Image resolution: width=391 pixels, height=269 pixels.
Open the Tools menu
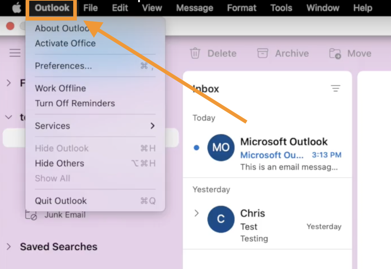[281, 8]
